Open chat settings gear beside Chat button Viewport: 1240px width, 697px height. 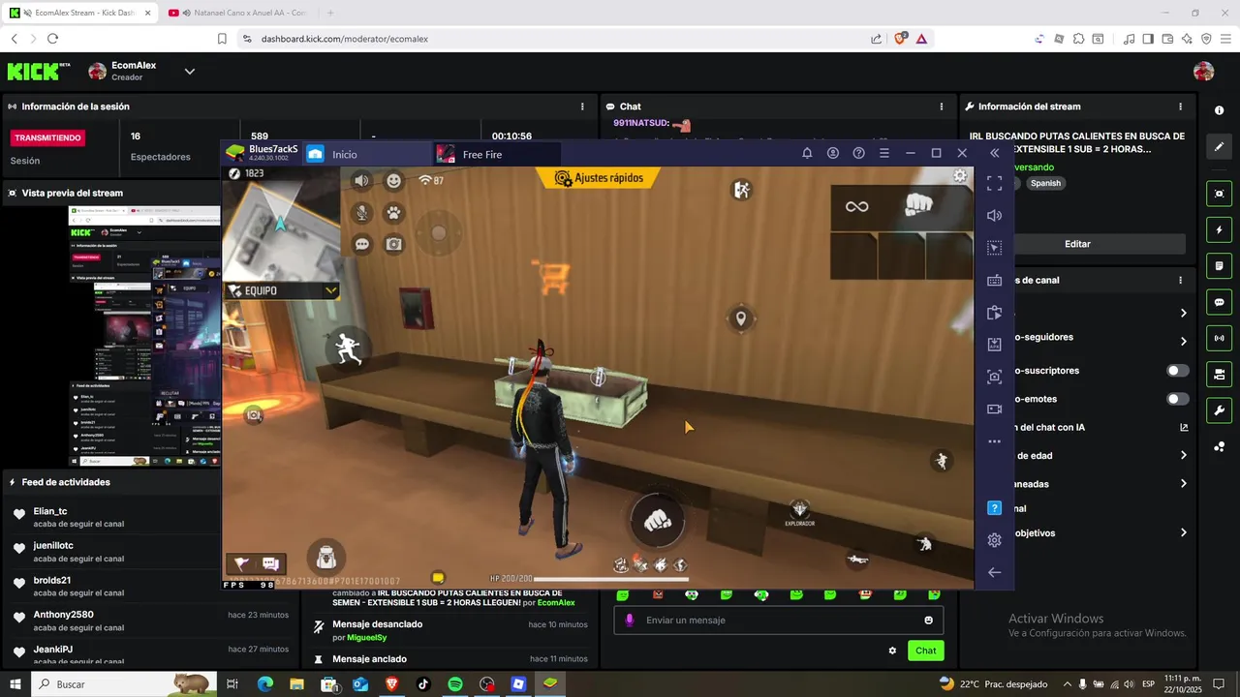pos(892,651)
